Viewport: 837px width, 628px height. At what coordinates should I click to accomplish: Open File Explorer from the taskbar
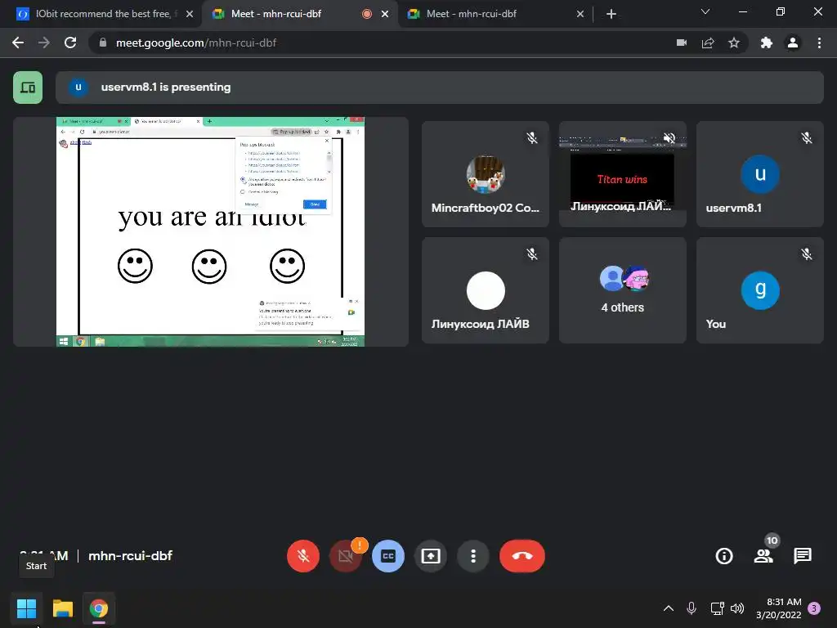[63, 608]
